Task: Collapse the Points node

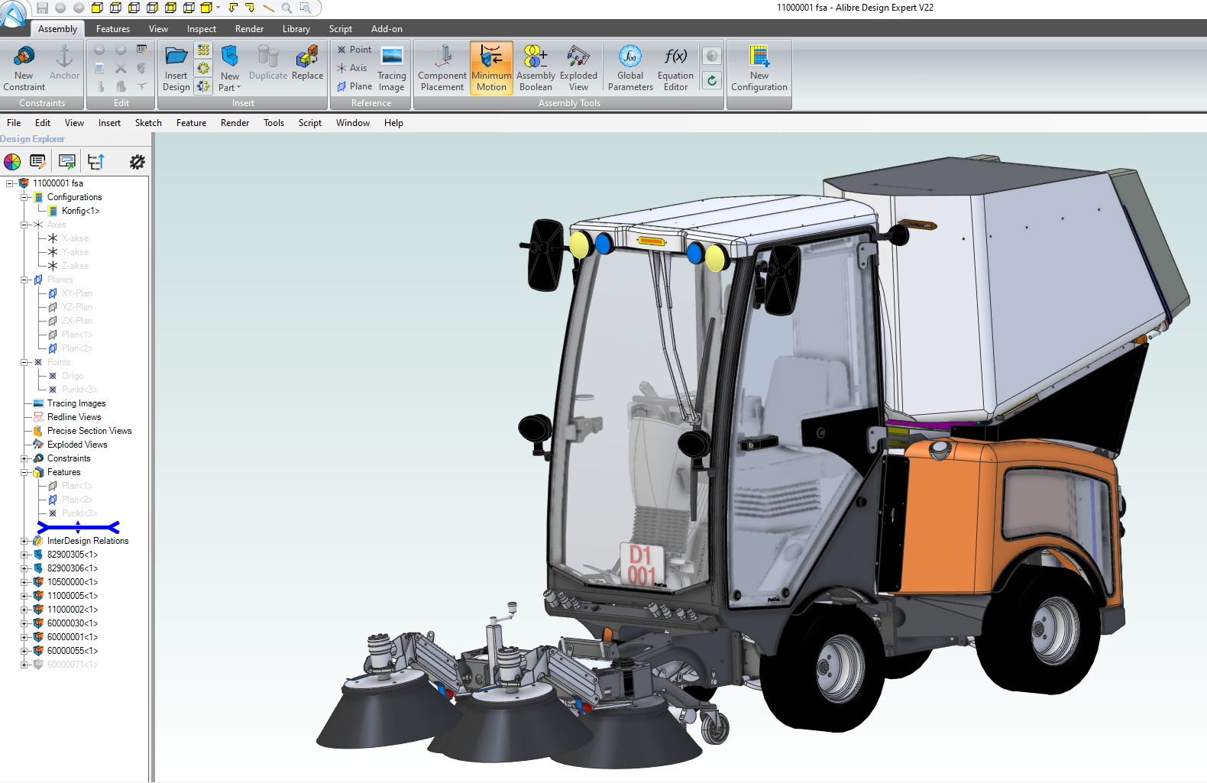Action: 24,362
